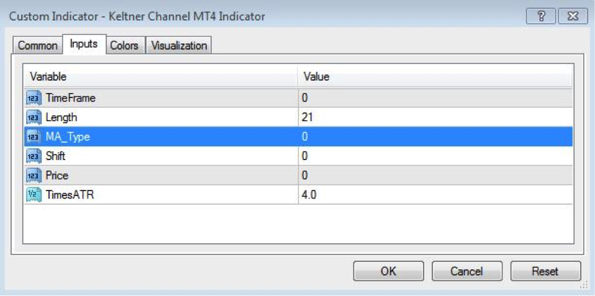
Task: Select the Inputs tab
Action: tap(84, 44)
